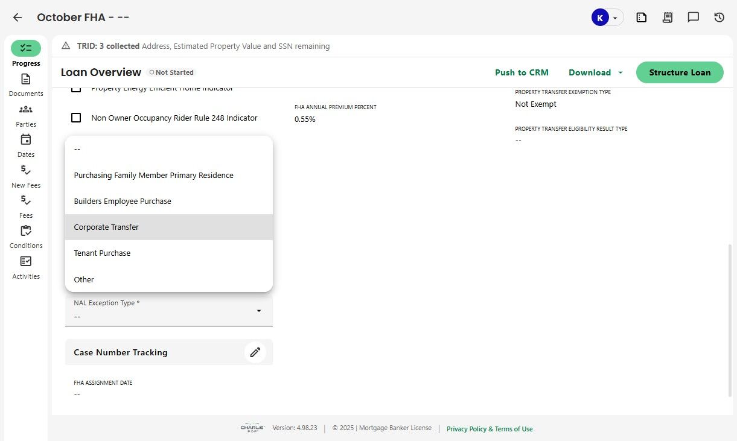Click the back arrow icon
This screenshot has width=737, height=441.
coord(18,17)
